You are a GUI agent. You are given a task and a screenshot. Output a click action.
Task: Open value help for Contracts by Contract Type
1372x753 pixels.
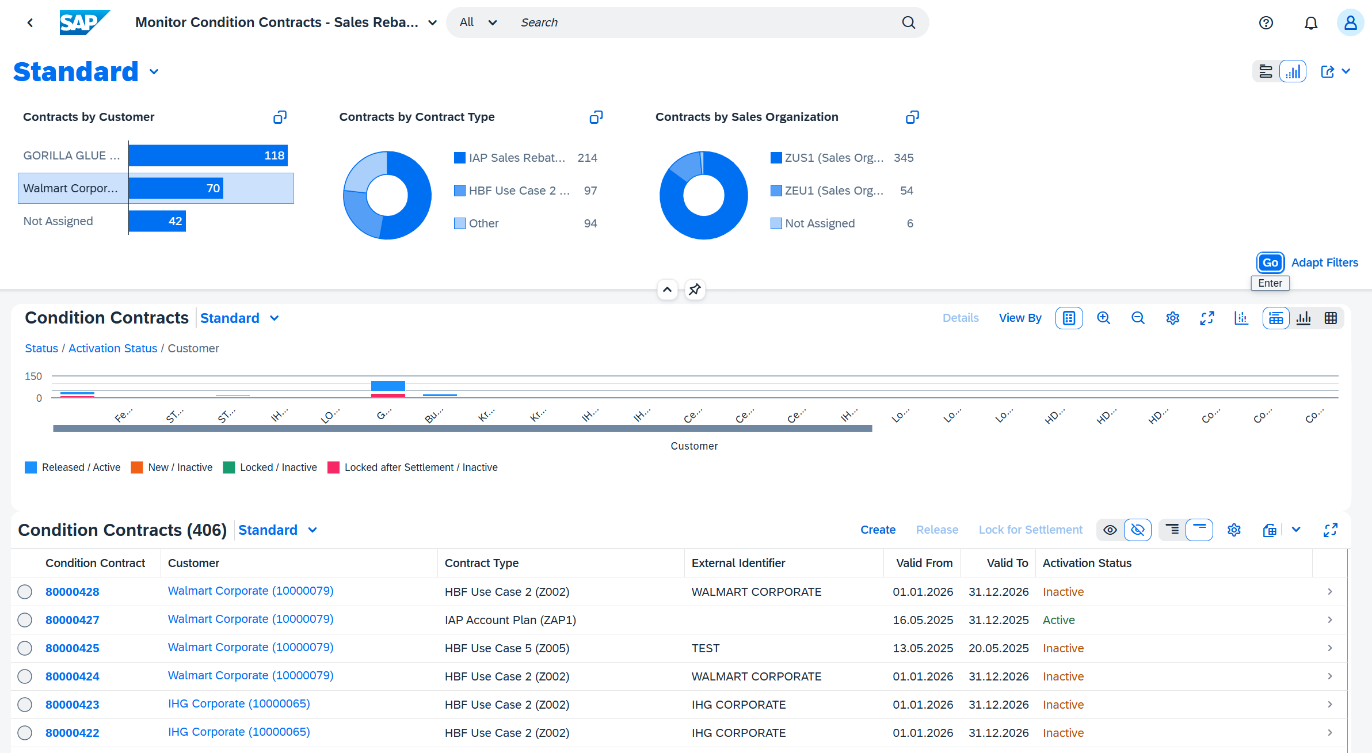tap(596, 117)
